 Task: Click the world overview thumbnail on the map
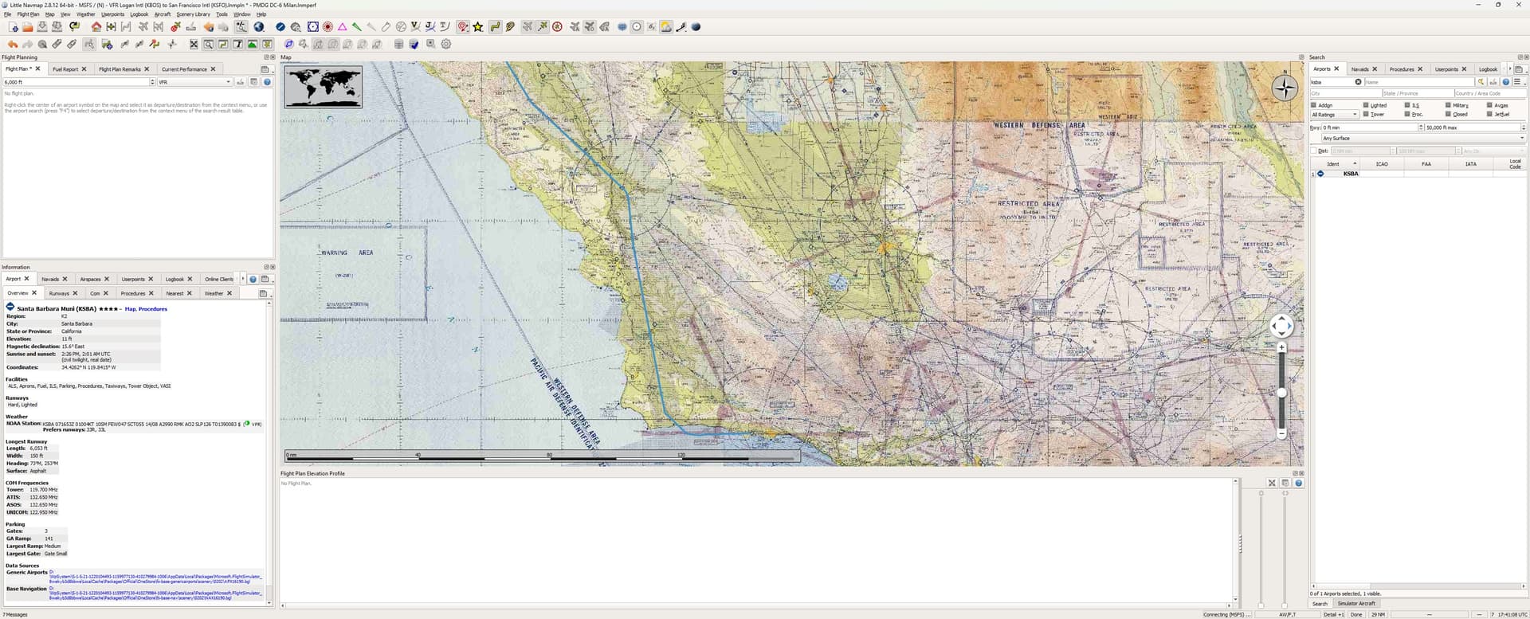pyautogui.click(x=323, y=86)
